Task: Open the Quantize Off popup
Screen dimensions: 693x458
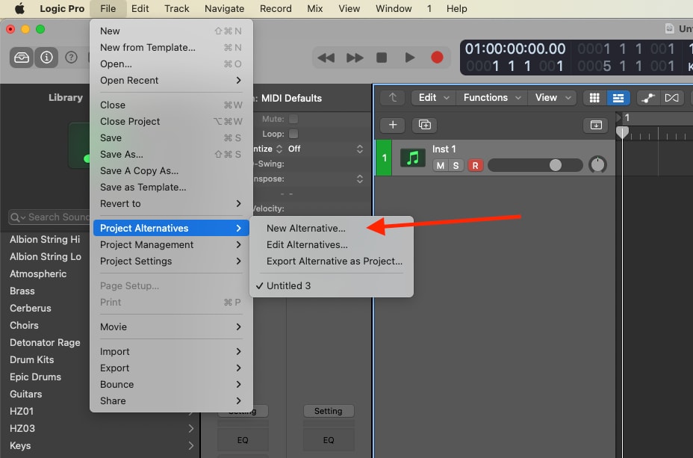Action: [x=326, y=149]
